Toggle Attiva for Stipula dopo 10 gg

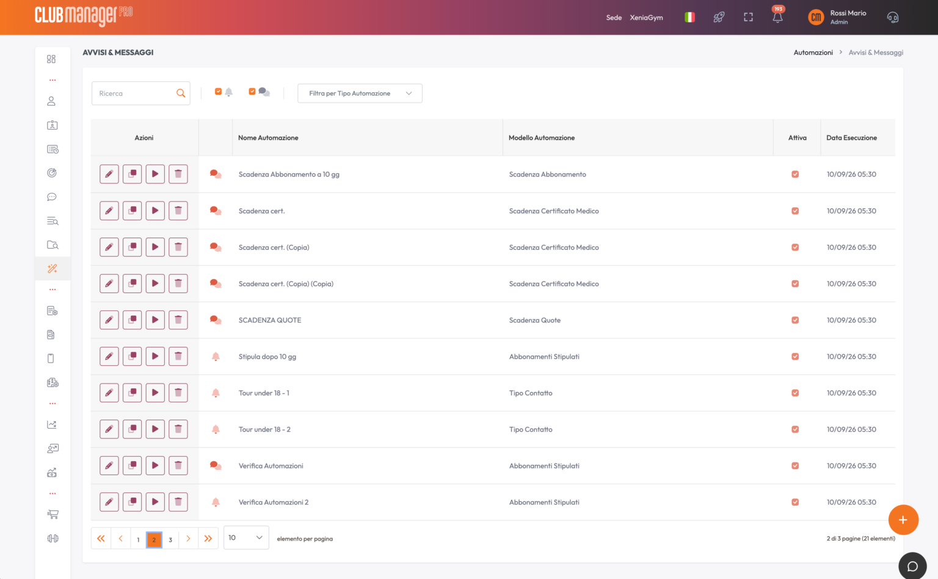pos(795,356)
